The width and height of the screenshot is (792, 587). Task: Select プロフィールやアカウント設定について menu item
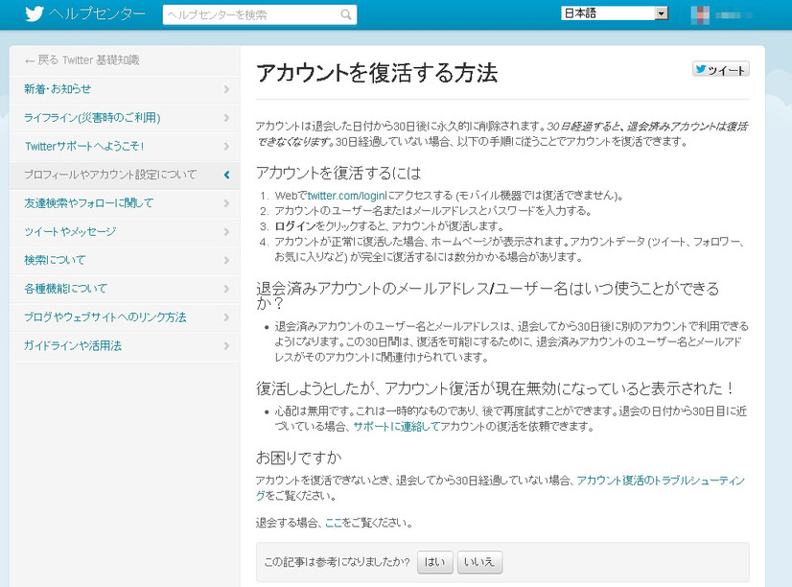tap(125, 175)
